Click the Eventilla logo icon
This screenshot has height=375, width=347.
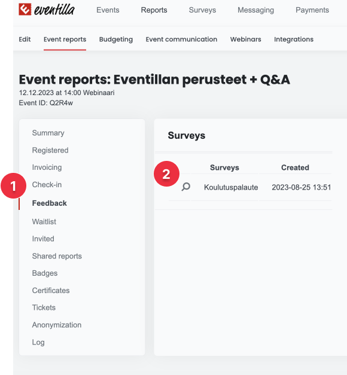click(25, 10)
